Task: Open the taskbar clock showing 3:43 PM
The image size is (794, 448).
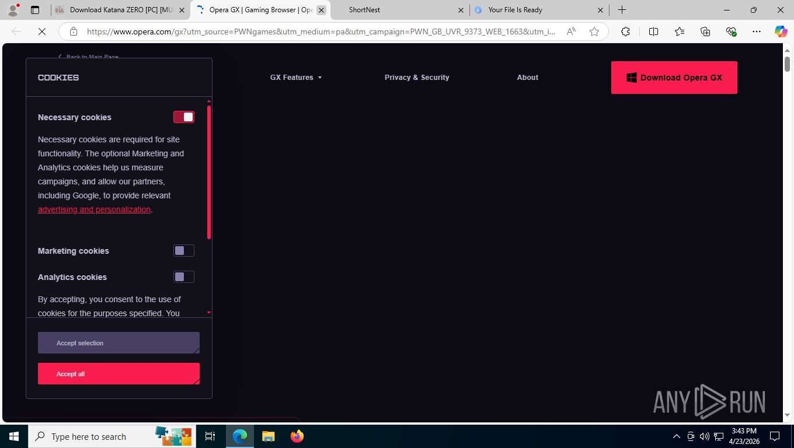Action: (x=744, y=436)
